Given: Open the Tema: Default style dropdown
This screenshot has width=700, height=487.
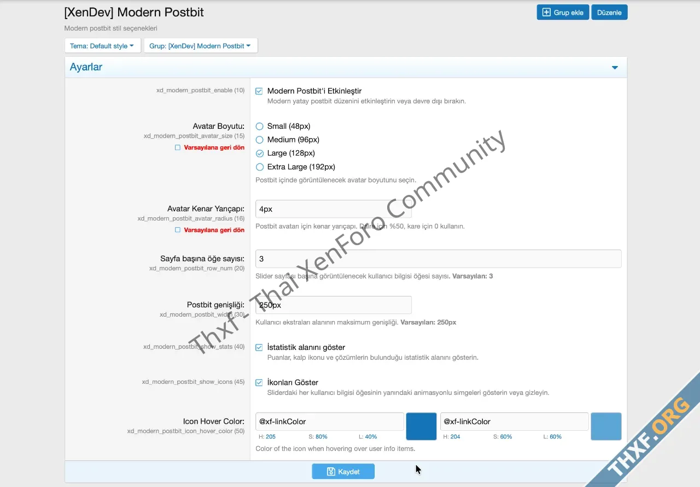Looking at the screenshot, I should coord(102,46).
